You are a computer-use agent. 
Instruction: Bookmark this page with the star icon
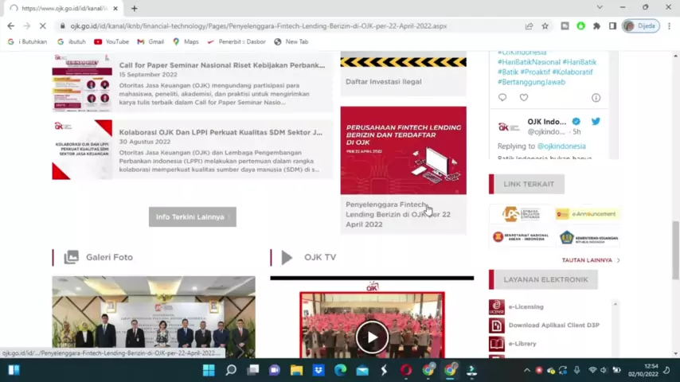coord(546,25)
